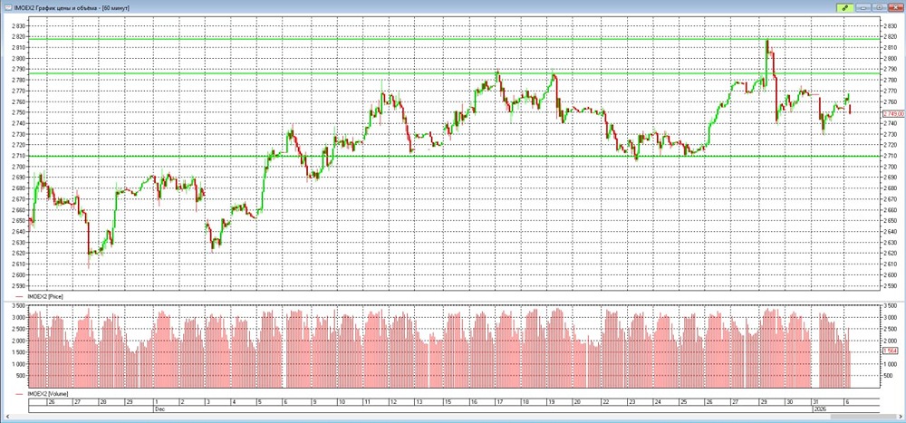The width and height of the screenshot is (906, 423).
Task: Click 2 830 on the right price axis
Action: 890,26
